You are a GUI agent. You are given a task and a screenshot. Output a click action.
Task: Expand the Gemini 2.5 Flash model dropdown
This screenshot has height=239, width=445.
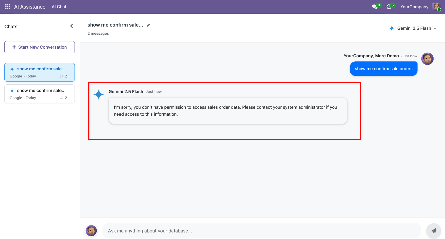click(413, 28)
